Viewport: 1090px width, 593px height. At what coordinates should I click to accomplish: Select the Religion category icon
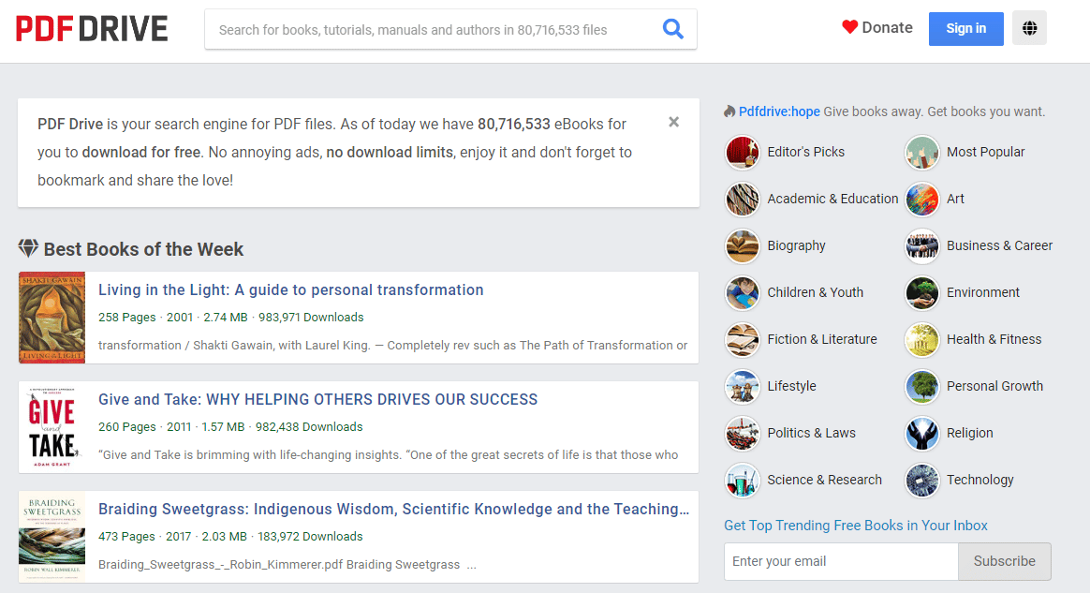(x=921, y=433)
